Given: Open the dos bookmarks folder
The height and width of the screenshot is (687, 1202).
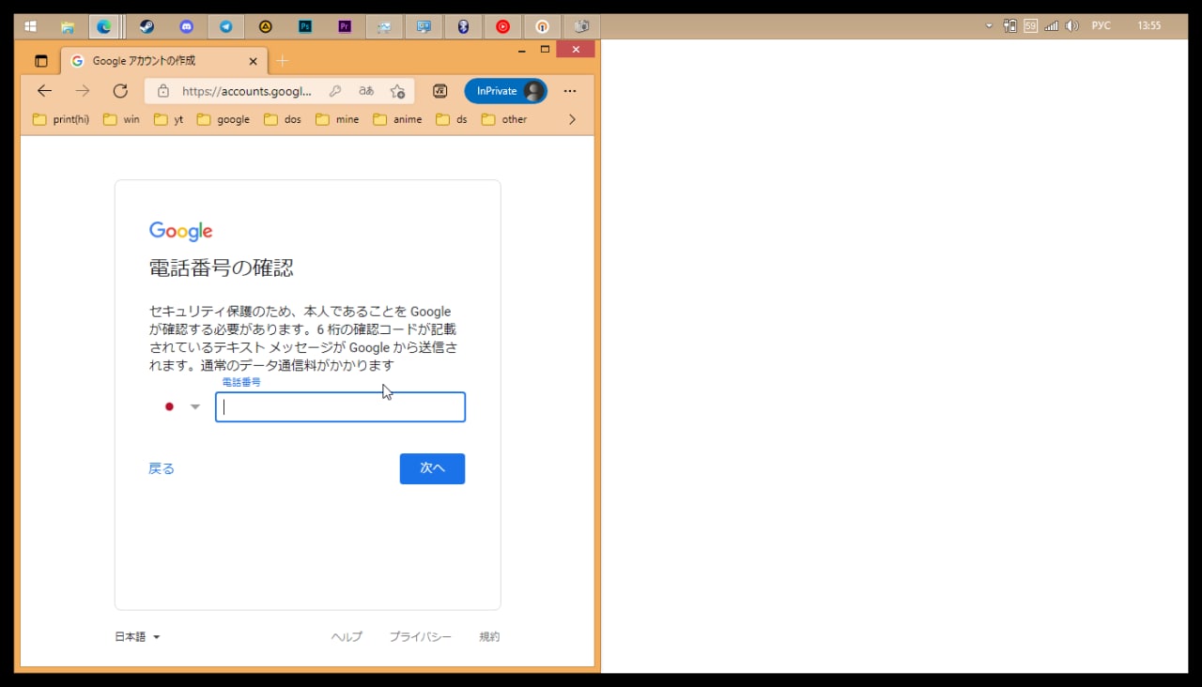Looking at the screenshot, I should coord(283,119).
